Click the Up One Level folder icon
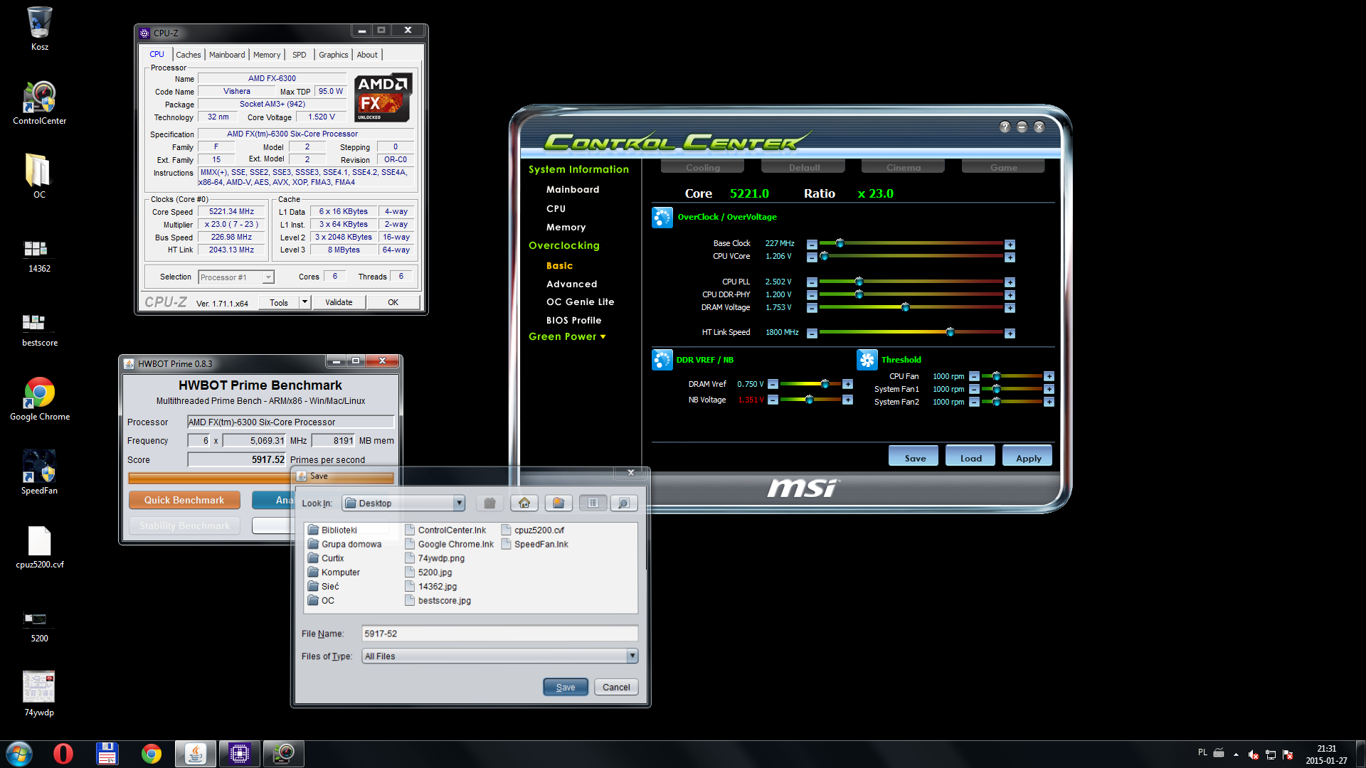 (489, 503)
